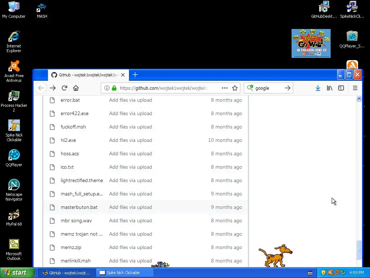
Task: Click the page scrollbar up arrow
Action: coord(359,98)
